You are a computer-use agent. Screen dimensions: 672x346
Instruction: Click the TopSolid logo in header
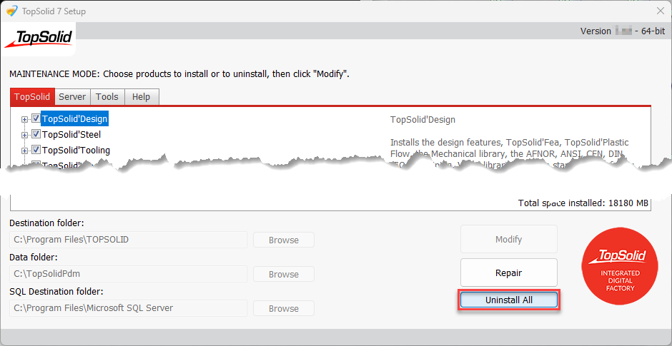coord(38,39)
